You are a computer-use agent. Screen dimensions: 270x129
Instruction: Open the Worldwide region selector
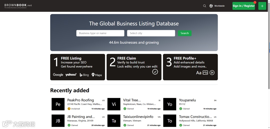pyautogui.click(x=217, y=6)
